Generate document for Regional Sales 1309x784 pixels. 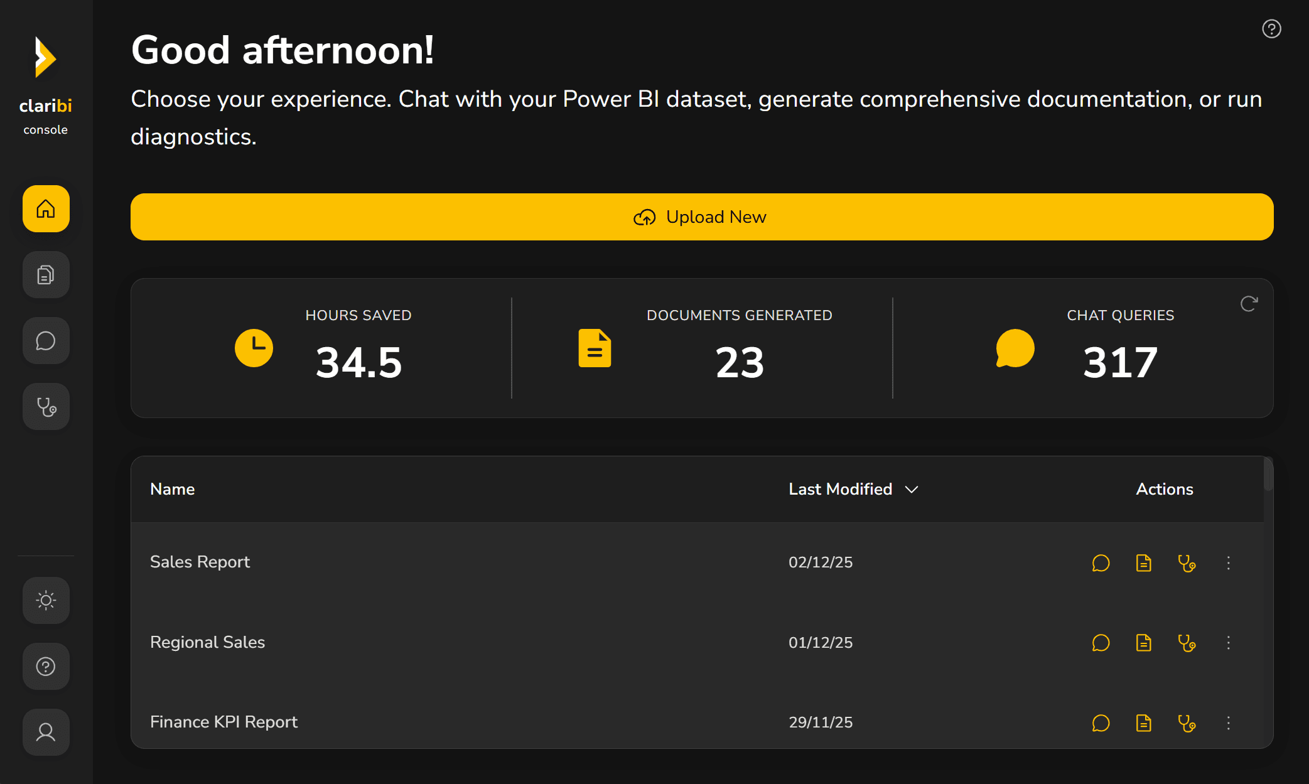click(x=1143, y=643)
